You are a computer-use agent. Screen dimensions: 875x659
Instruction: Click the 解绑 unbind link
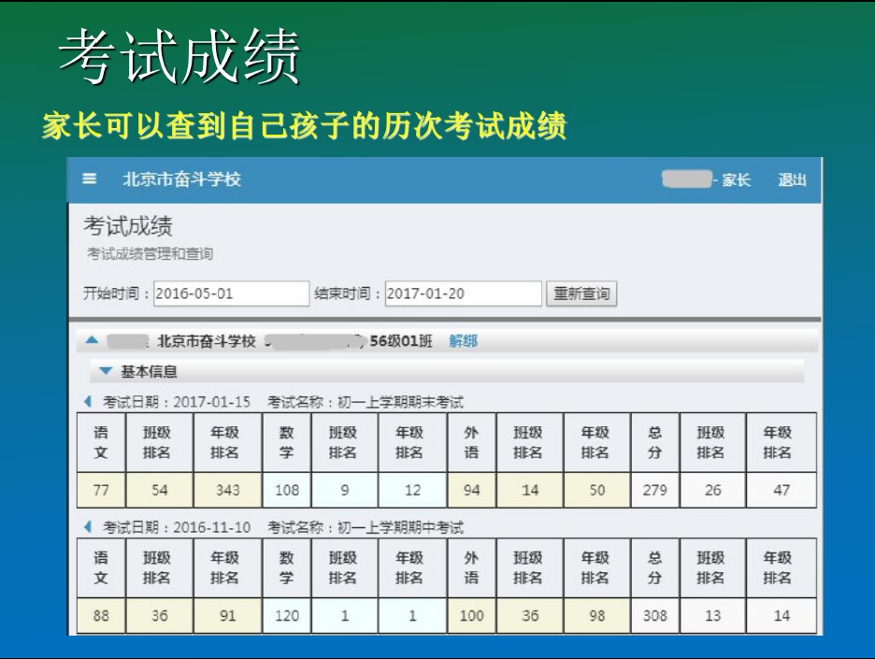click(463, 341)
